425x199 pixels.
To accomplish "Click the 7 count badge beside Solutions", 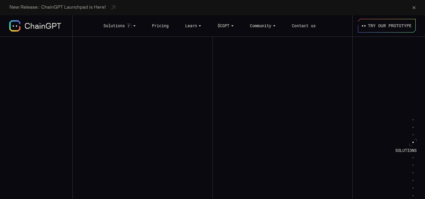I will click(x=129, y=26).
